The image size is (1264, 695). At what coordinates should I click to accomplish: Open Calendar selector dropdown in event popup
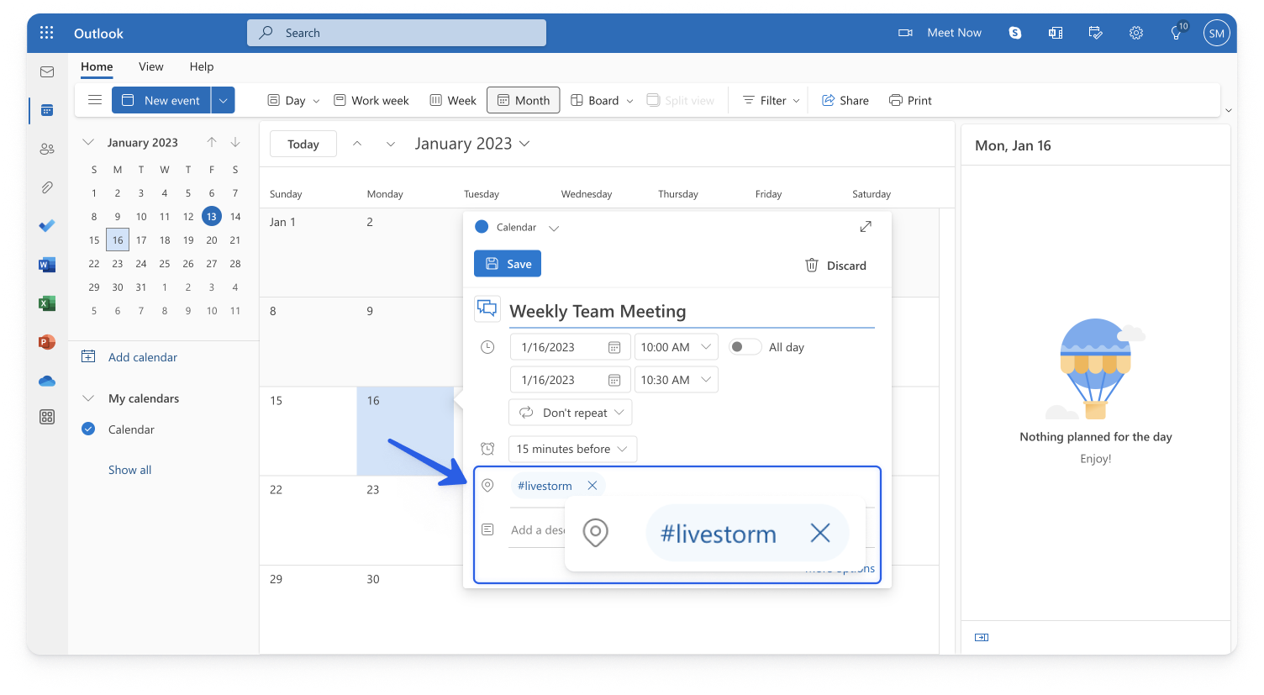coord(554,228)
